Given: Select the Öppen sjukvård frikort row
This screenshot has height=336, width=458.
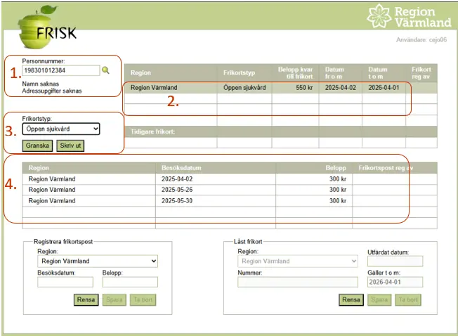Looking at the screenshot, I should pyautogui.click(x=267, y=88).
